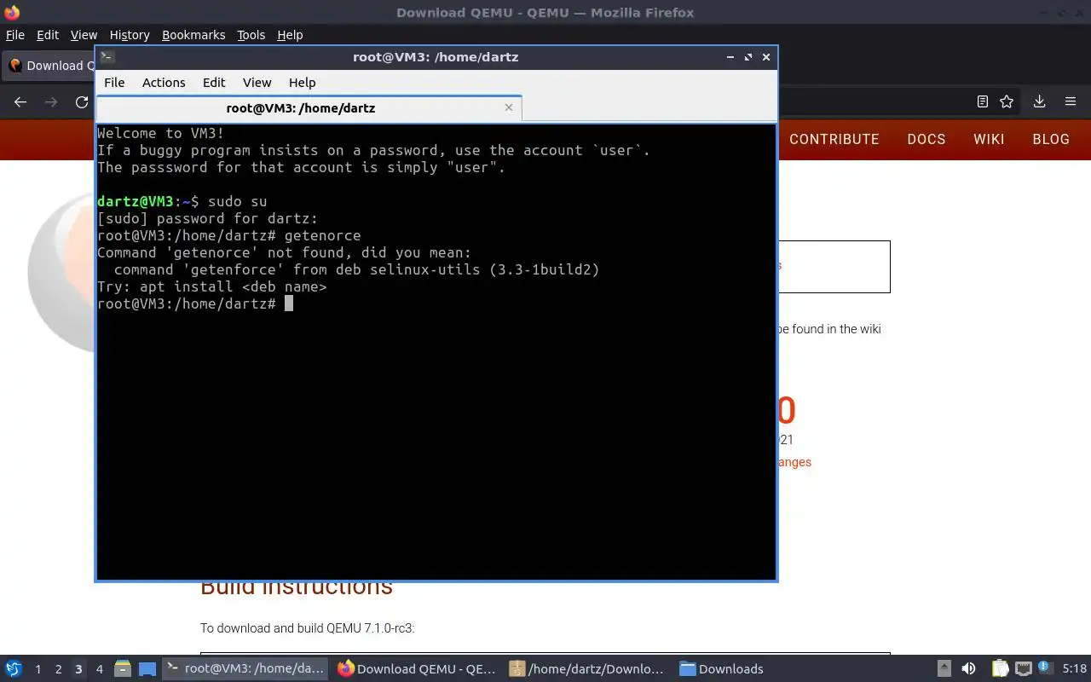The width and height of the screenshot is (1091, 682).
Task: Open CONTRIBUTE link on QEMU site
Action: 834,140
